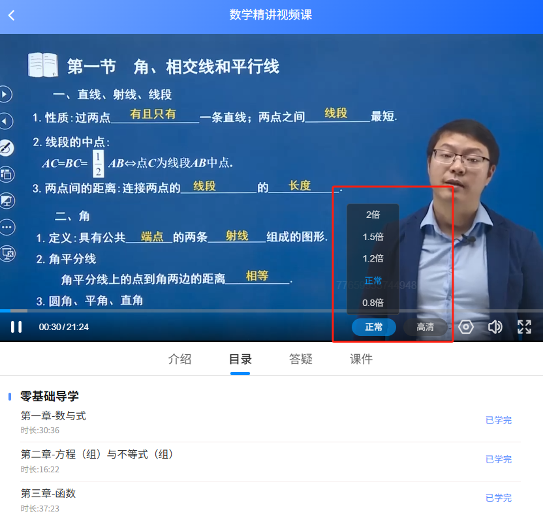
Task: Open the 高清 quality dropdown
Action: (425, 327)
